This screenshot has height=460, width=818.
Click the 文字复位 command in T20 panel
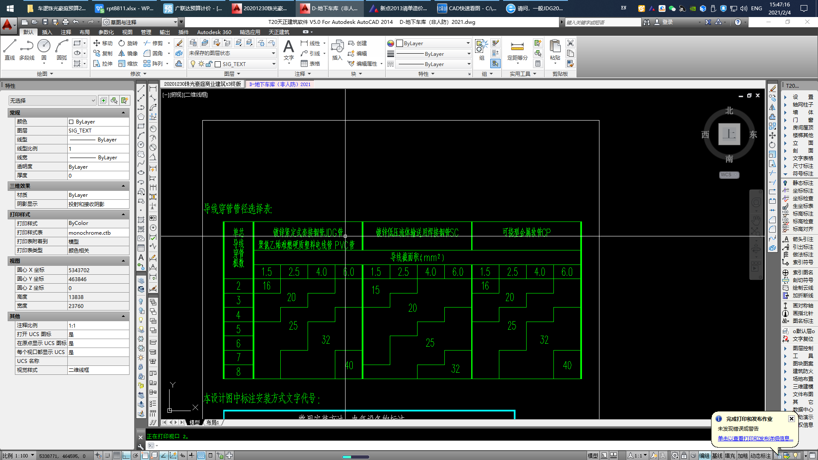[x=798, y=339]
